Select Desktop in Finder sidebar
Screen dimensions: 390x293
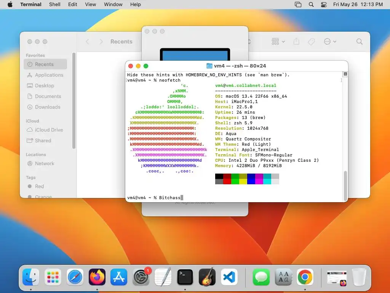(45, 86)
